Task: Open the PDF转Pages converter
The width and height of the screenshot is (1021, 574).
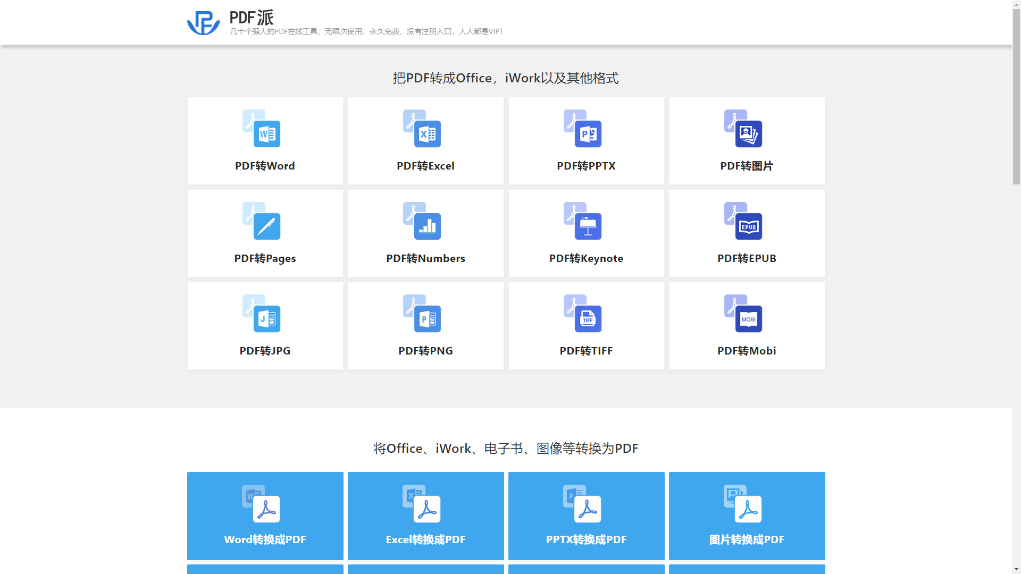Action: pos(265,233)
